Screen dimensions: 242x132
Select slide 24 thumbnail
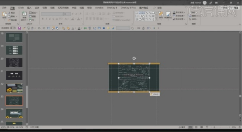coord(14,113)
